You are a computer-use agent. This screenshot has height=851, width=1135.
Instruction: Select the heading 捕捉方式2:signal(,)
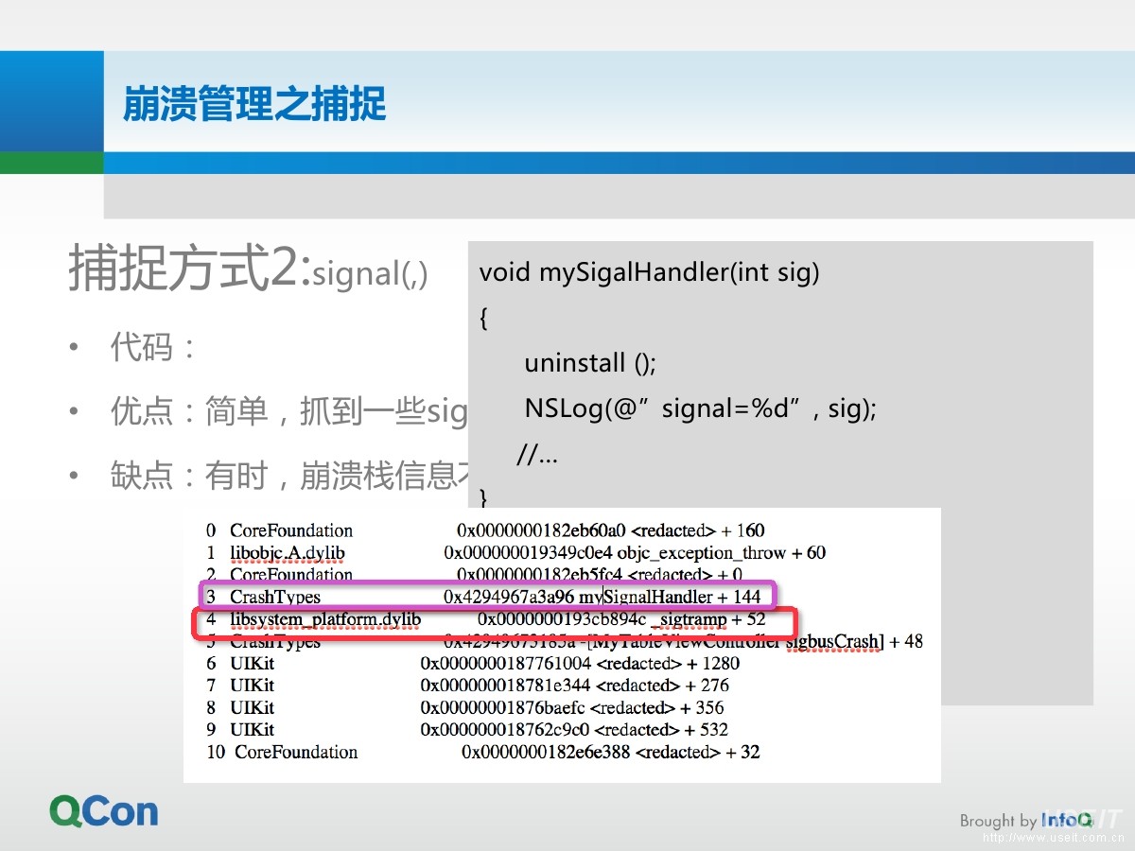coord(248,269)
